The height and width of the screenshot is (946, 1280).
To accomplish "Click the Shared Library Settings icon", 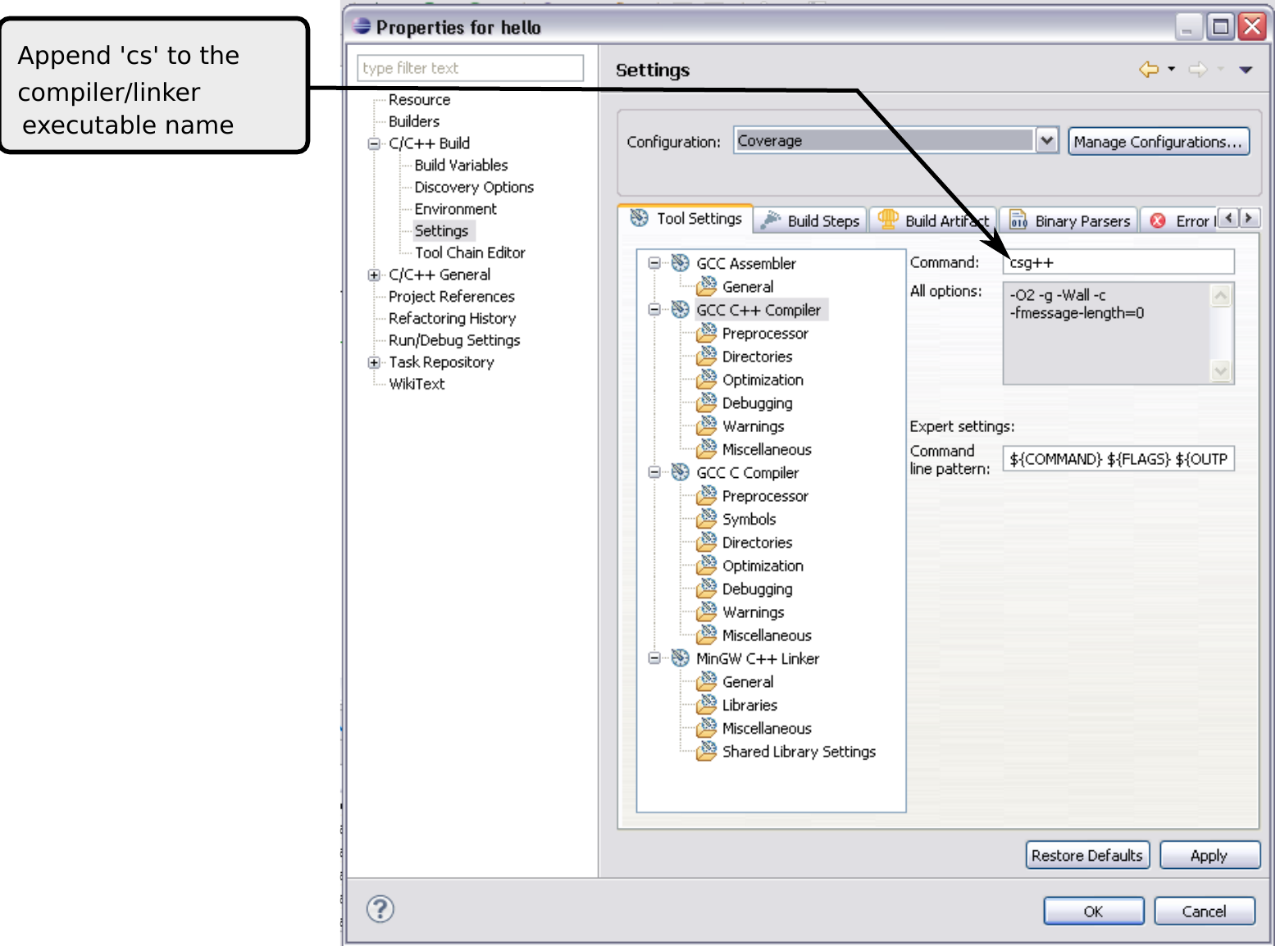I will [x=706, y=752].
